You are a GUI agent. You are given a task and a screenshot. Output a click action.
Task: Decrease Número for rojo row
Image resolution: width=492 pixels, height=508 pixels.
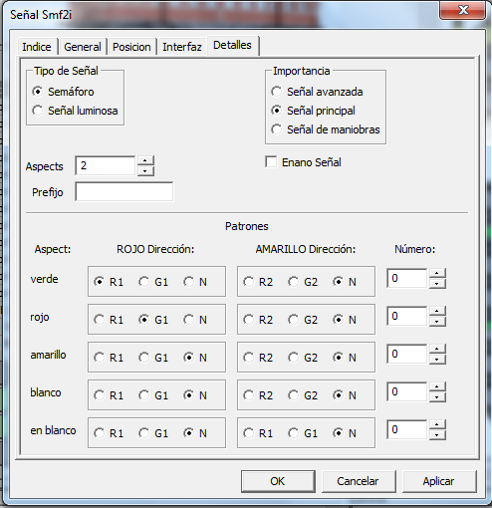point(437,322)
